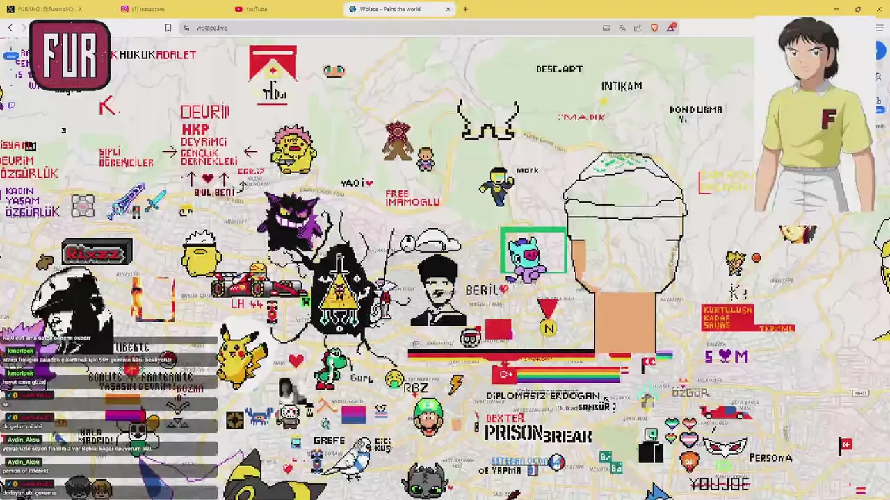The width and height of the screenshot is (890, 500).
Task: Click the red heart left of Yoshi
Action: [x=296, y=360]
